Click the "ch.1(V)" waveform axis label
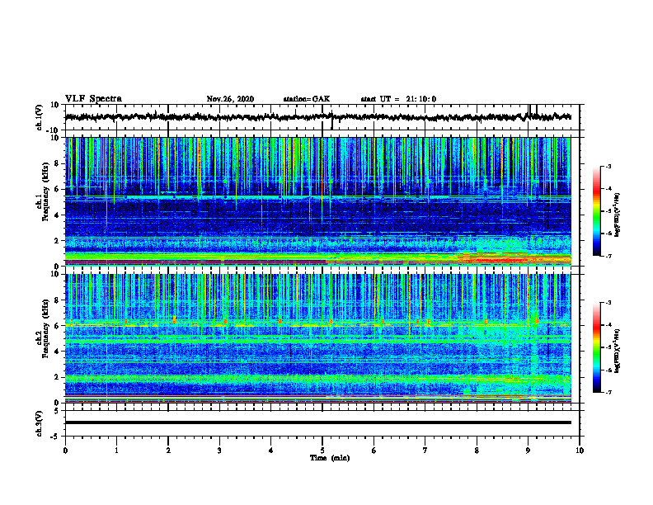This screenshot has width=653, height=505. pyautogui.click(x=40, y=117)
